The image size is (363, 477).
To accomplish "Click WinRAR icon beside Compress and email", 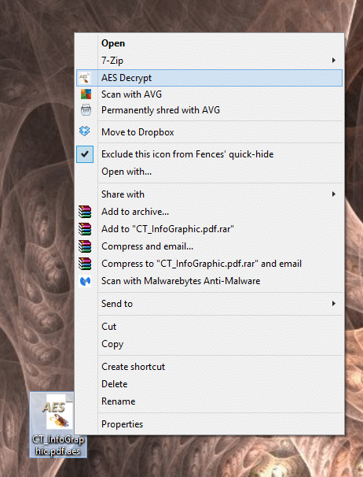I will point(85,246).
